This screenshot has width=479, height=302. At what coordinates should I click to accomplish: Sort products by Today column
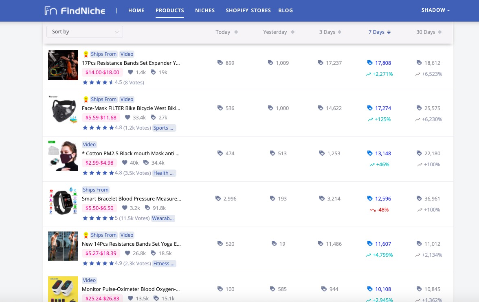pos(226,32)
